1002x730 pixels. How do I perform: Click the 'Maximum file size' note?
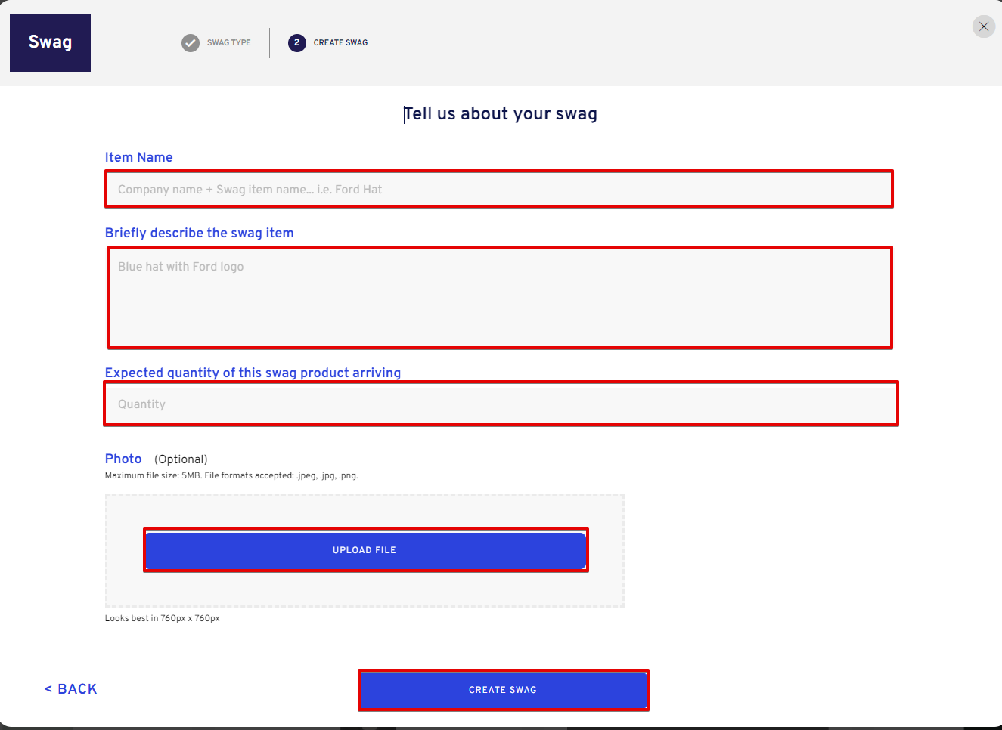click(231, 475)
